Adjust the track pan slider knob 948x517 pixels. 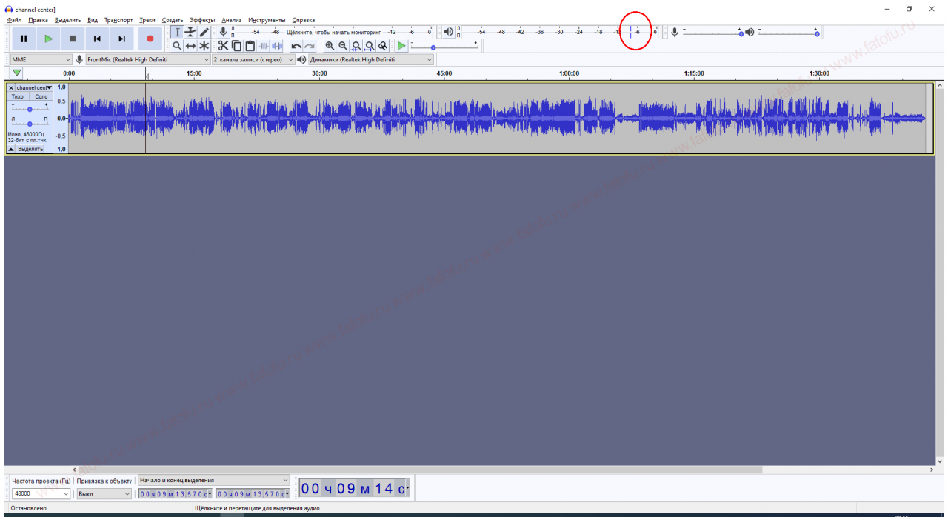pyautogui.click(x=30, y=124)
